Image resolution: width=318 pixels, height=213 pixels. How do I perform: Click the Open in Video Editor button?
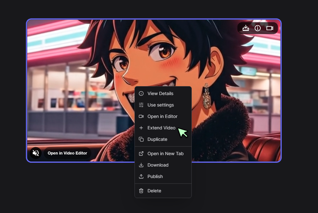[67, 153]
